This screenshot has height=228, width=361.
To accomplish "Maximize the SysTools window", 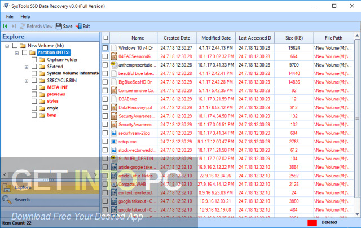I will pos(334,6).
